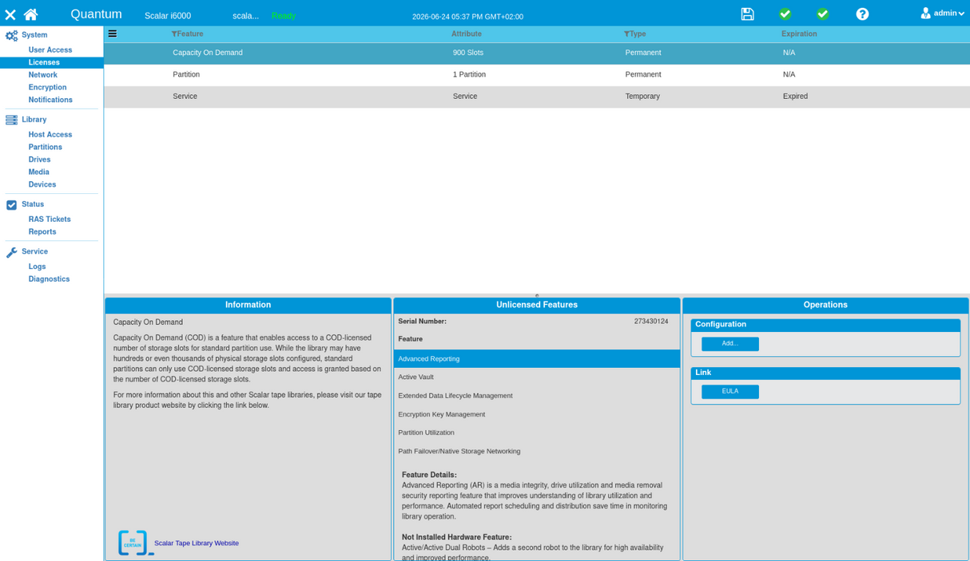The height and width of the screenshot is (561, 970).
Task: Click the first green checkmark status icon
Action: [x=785, y=14]
